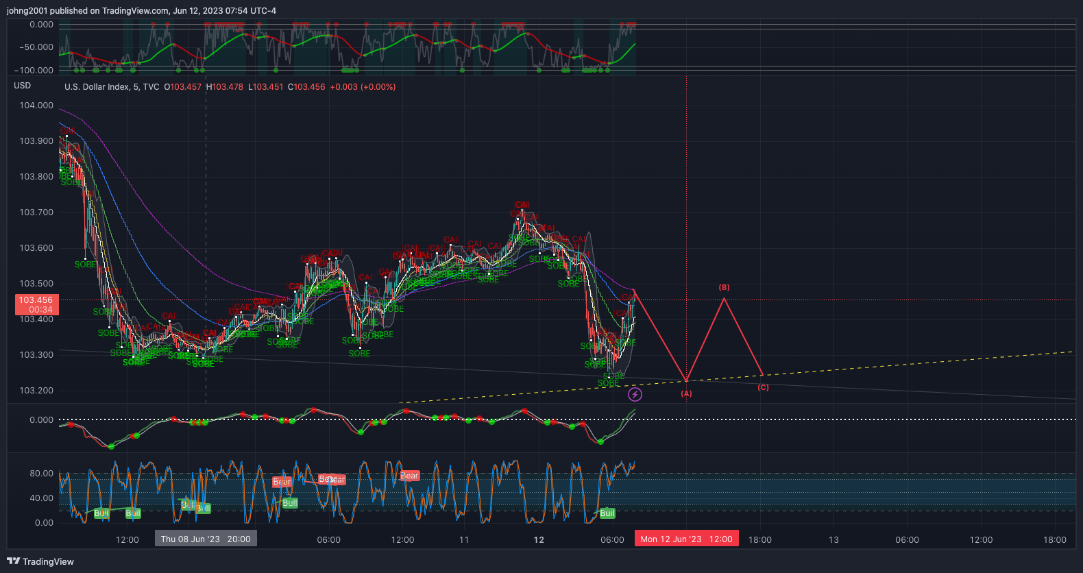Image resolution: width=1083 pixels, height=573 pixels.
Task: Select the (C) wave label
Action: [763, 388]
